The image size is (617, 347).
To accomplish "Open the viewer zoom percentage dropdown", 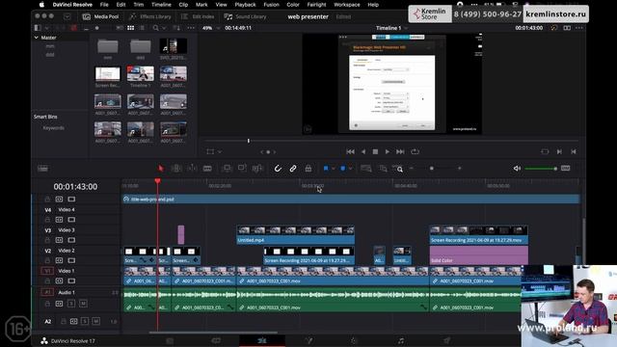I will tap(210, 28).
